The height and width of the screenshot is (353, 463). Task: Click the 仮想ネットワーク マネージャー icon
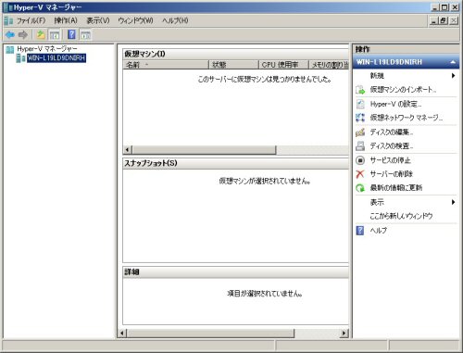(x=360, y=118)
